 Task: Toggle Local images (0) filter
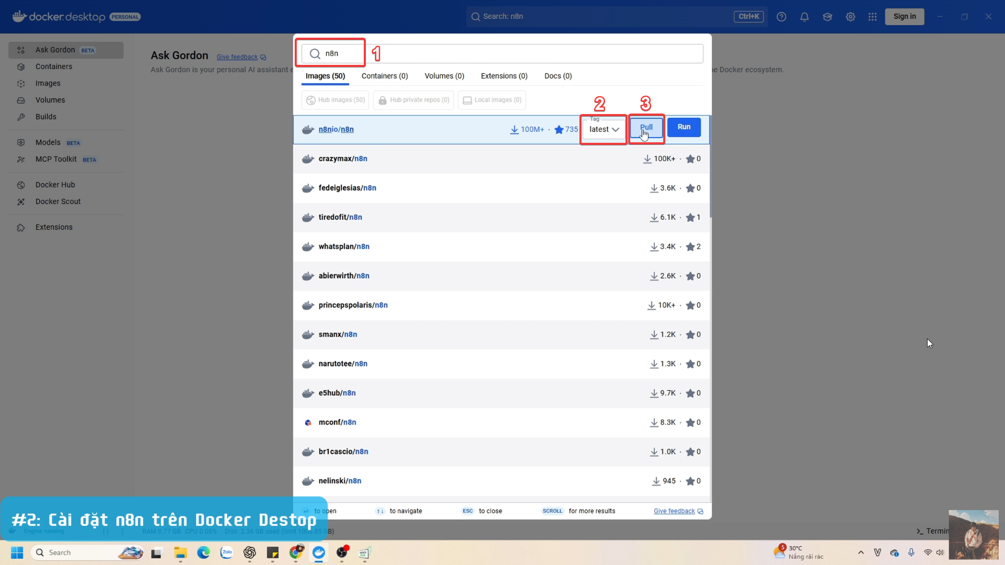point(492,100)
